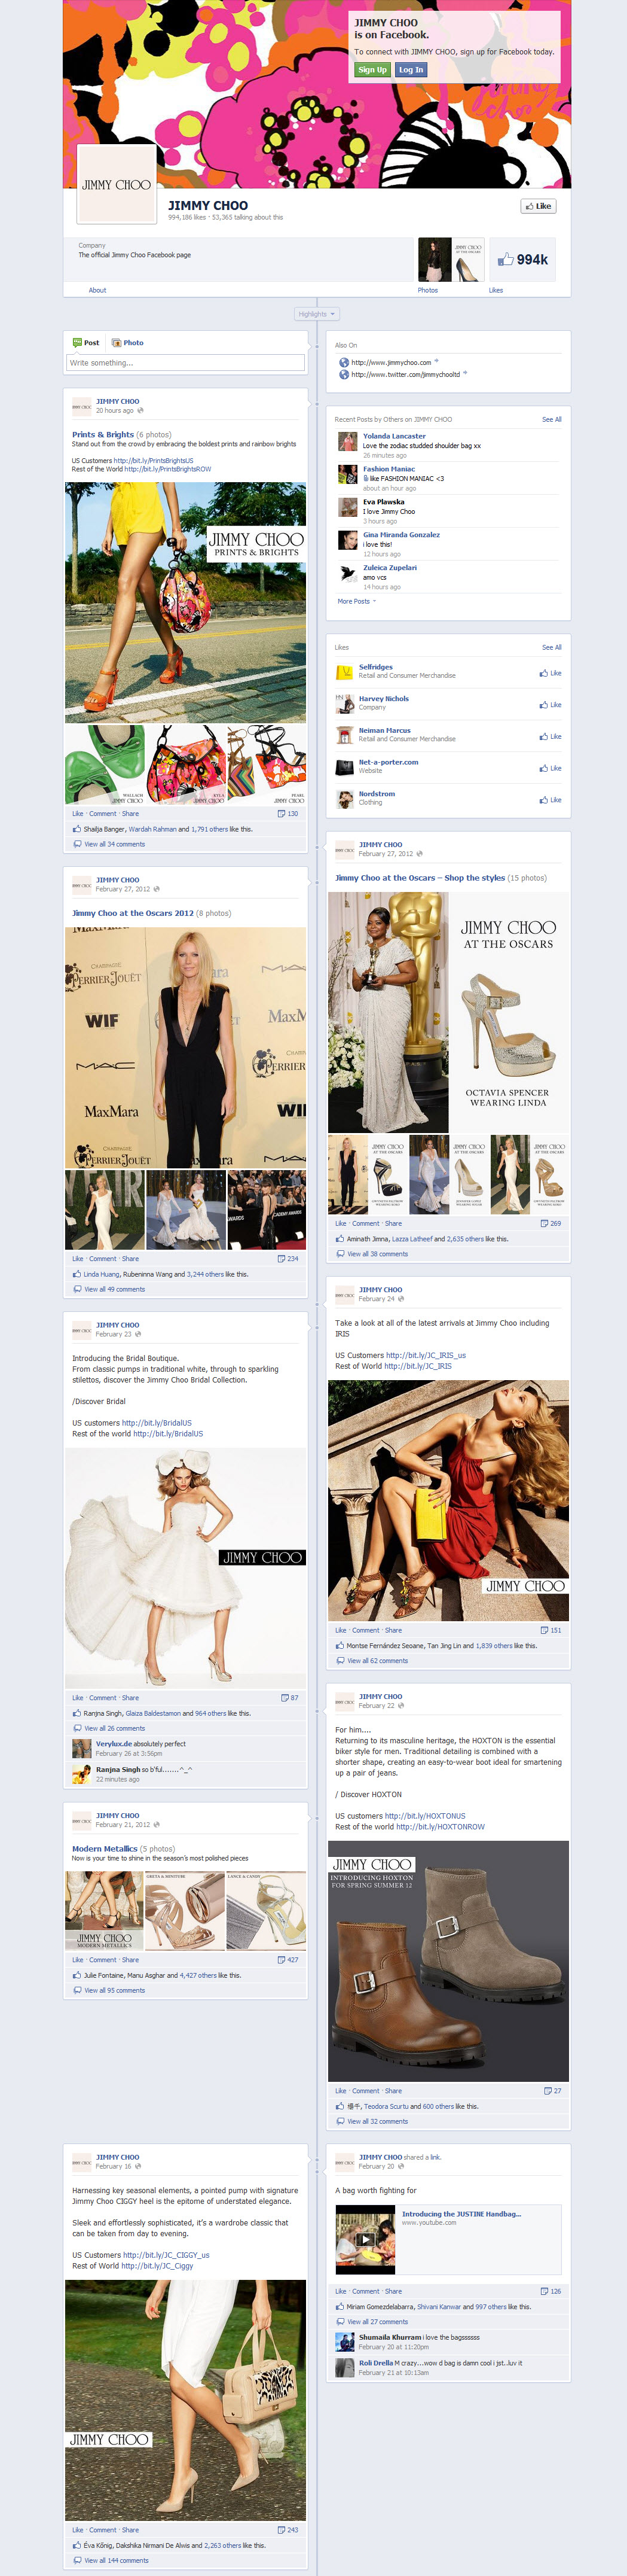This screenshot has width=627, height=2576.
Task: Click the 269 comments icon on Shop the styles post
Action: pyautogui.click(x=544, y=1223)
